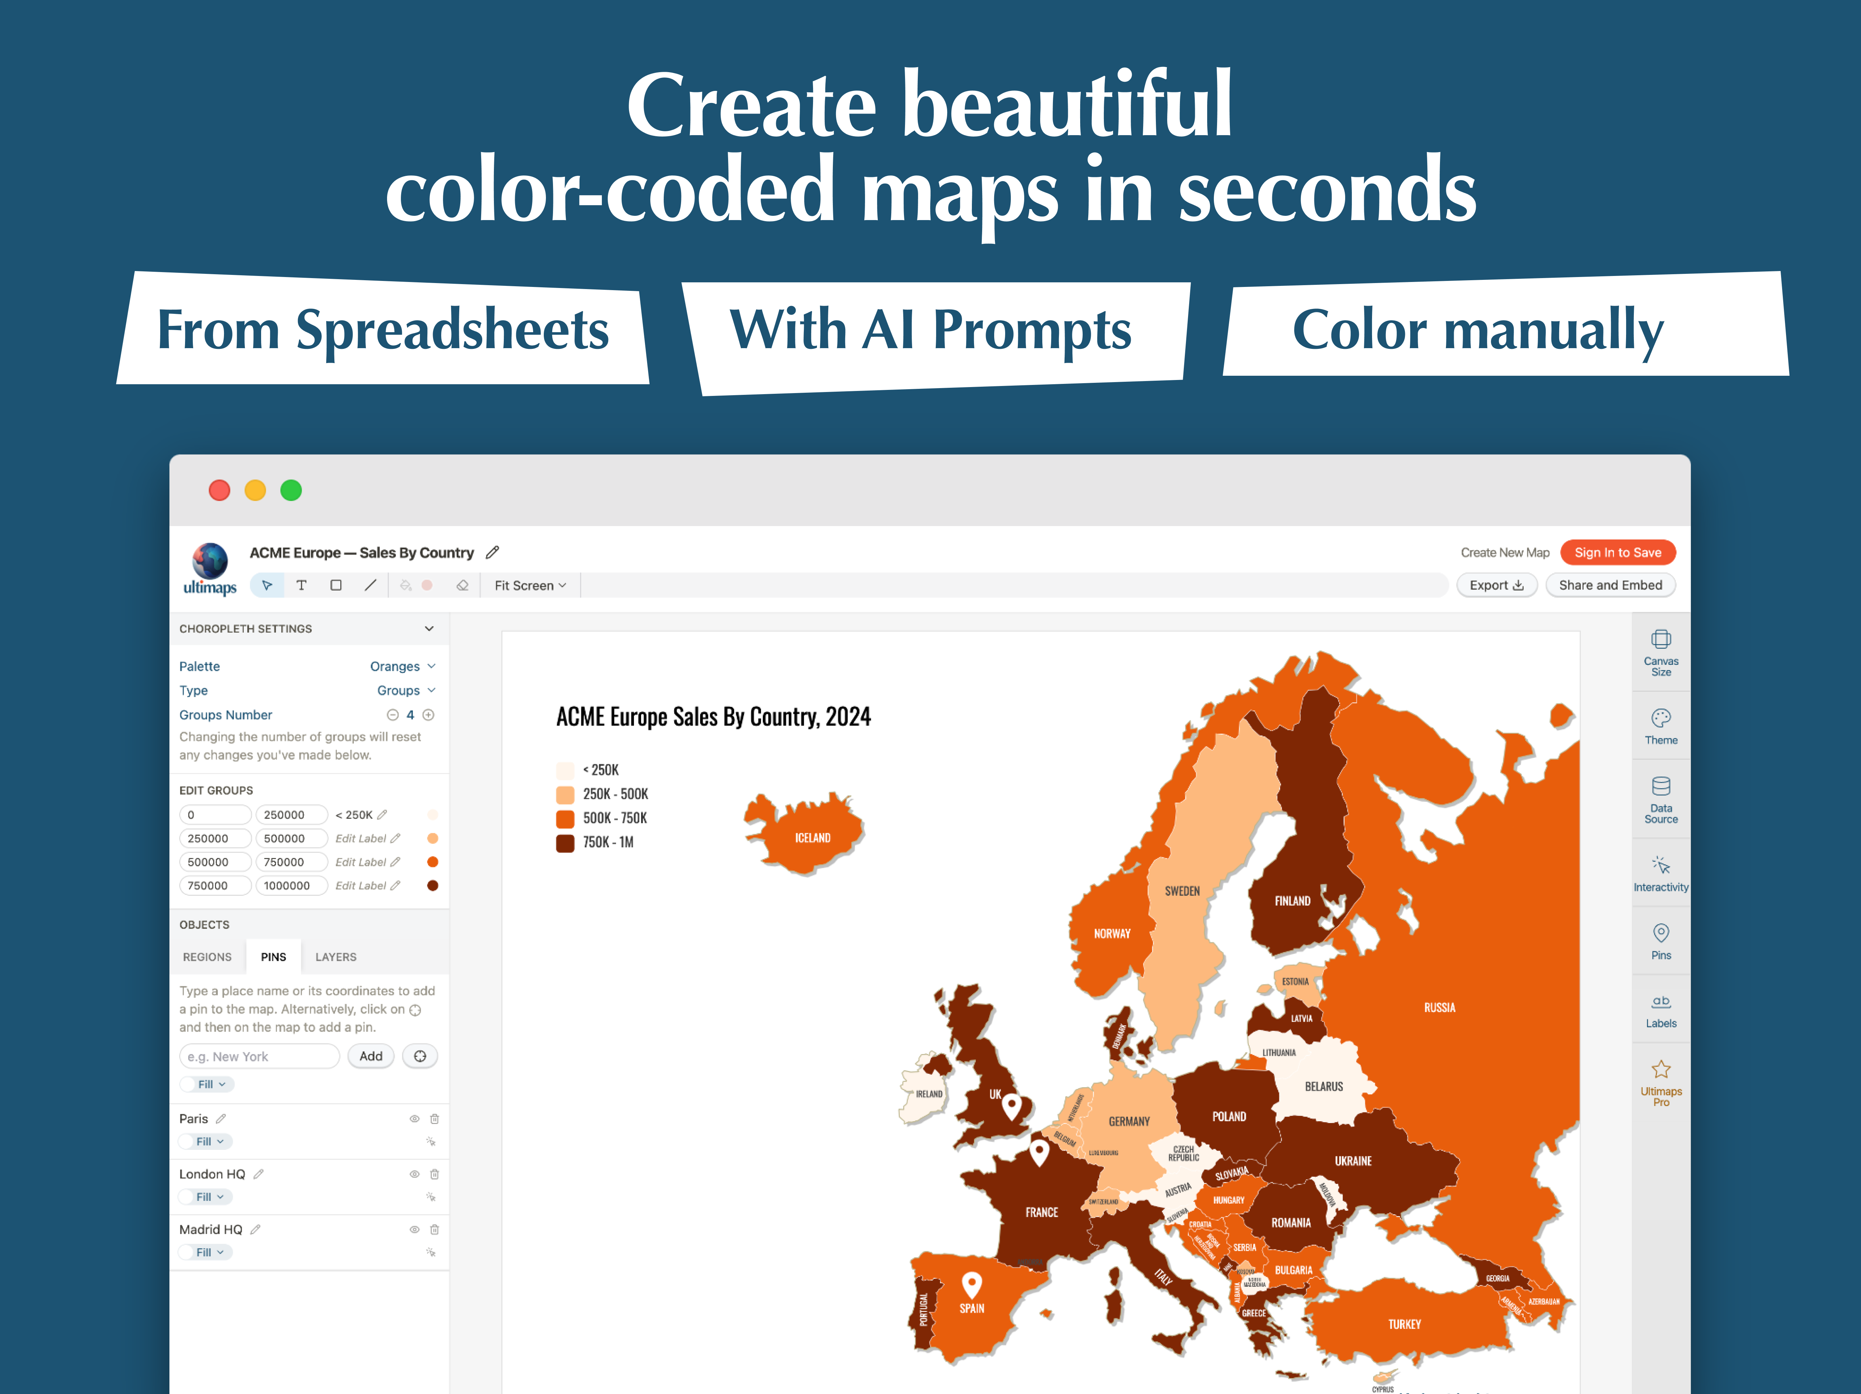The width and height of the screenshot is (1861, 1394).
Task: Select the Eraser tool
Action: click(x=462, y=585)
